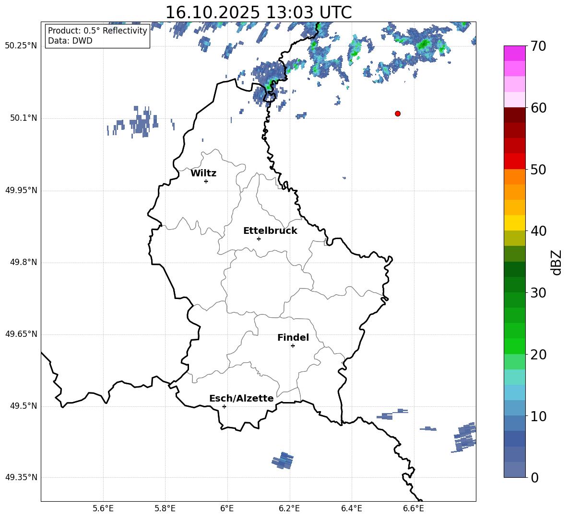The height and width of the screenshot is (518, 568).
Task: Select the radar echo south of Esch/Alzette
Action: click(x=283, y=460)
